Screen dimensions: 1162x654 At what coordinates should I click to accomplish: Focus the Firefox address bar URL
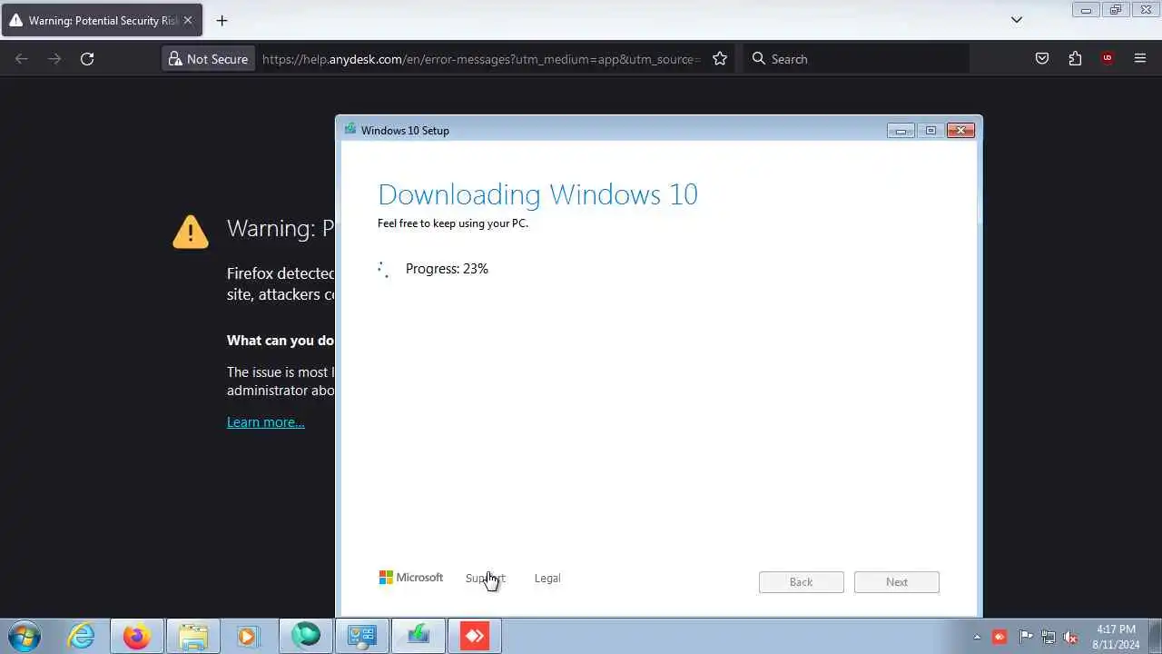pyautogui.click(x=481, y=59)
